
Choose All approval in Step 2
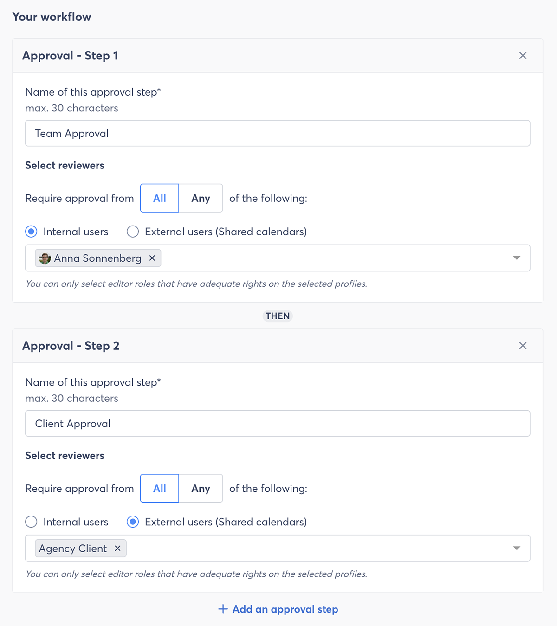[160, 488]
